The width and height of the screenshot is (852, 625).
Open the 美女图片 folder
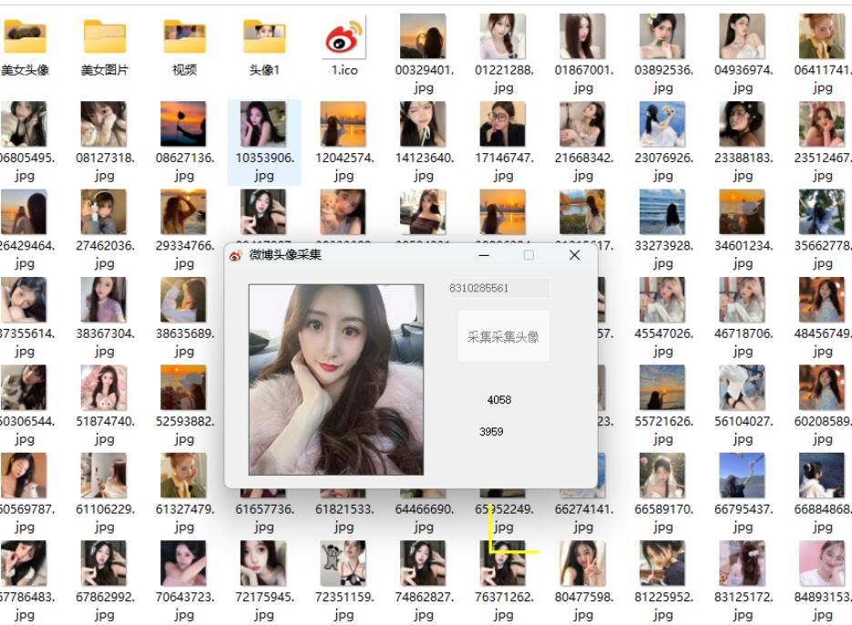[105, 37]
